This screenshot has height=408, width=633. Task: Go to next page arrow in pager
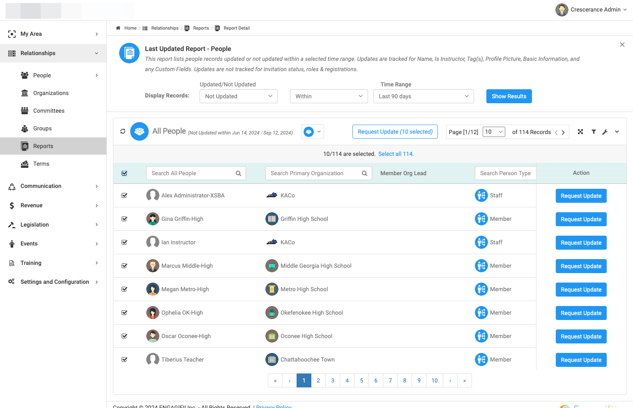[x=563, y=132]
